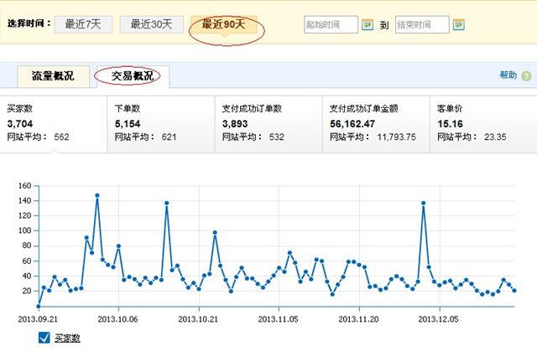Image resolution: width=537 pixels, height=356 pixels.
Task: Click the site average 23.35 value
Action: click(x=495, y=137)
